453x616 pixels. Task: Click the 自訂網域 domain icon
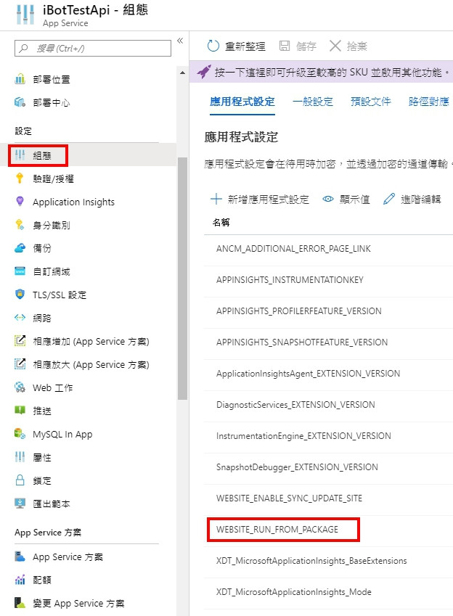click(x=20, y=271)
